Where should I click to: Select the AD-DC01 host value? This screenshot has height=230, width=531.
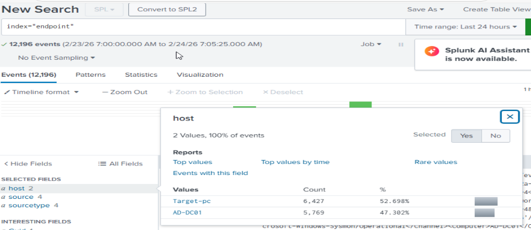click(188, 213)
